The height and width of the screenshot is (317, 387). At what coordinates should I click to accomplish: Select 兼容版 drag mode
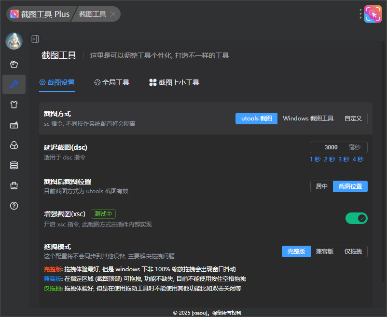(x=324, y=251)
